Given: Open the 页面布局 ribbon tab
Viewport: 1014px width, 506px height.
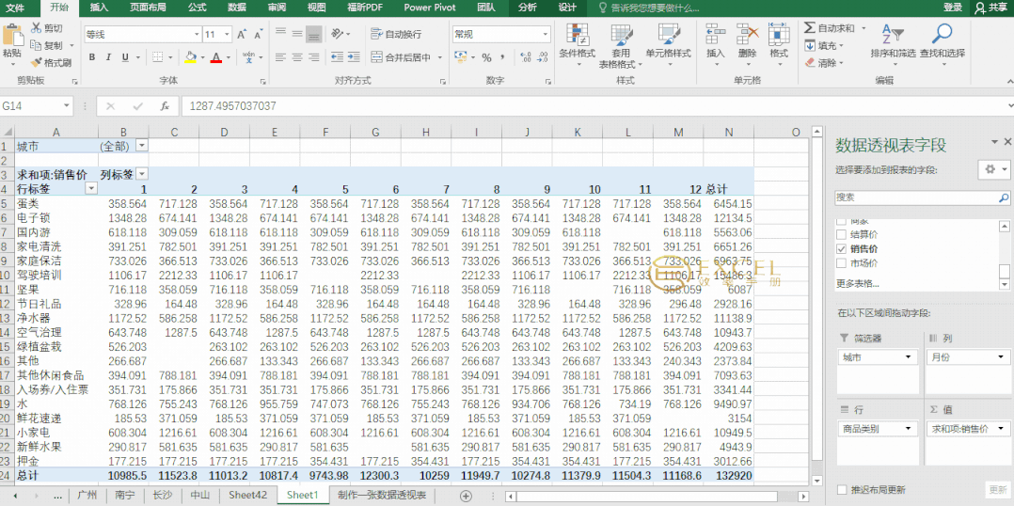Looking at the screenshot, I should pos(148,8).
